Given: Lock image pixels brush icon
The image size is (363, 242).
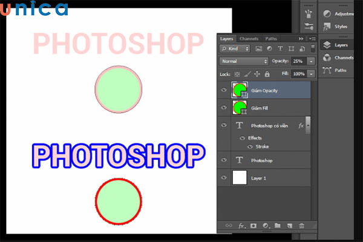Looking at the screenshot, I should tap(247, 74).
